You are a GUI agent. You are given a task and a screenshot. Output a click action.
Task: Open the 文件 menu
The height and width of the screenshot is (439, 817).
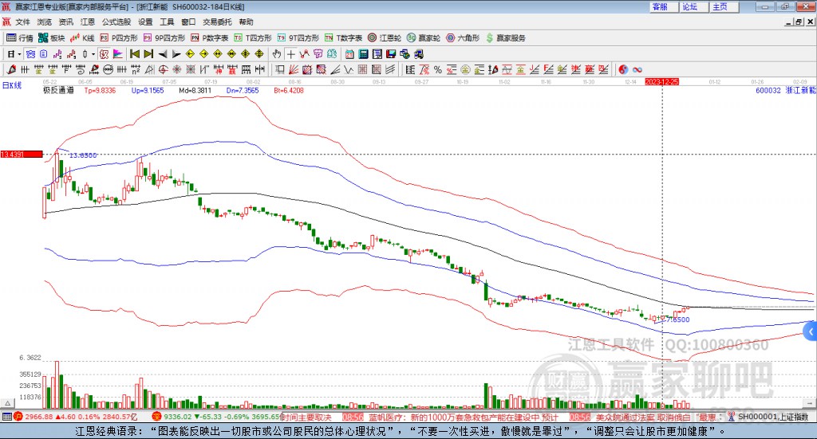point(22,22)
